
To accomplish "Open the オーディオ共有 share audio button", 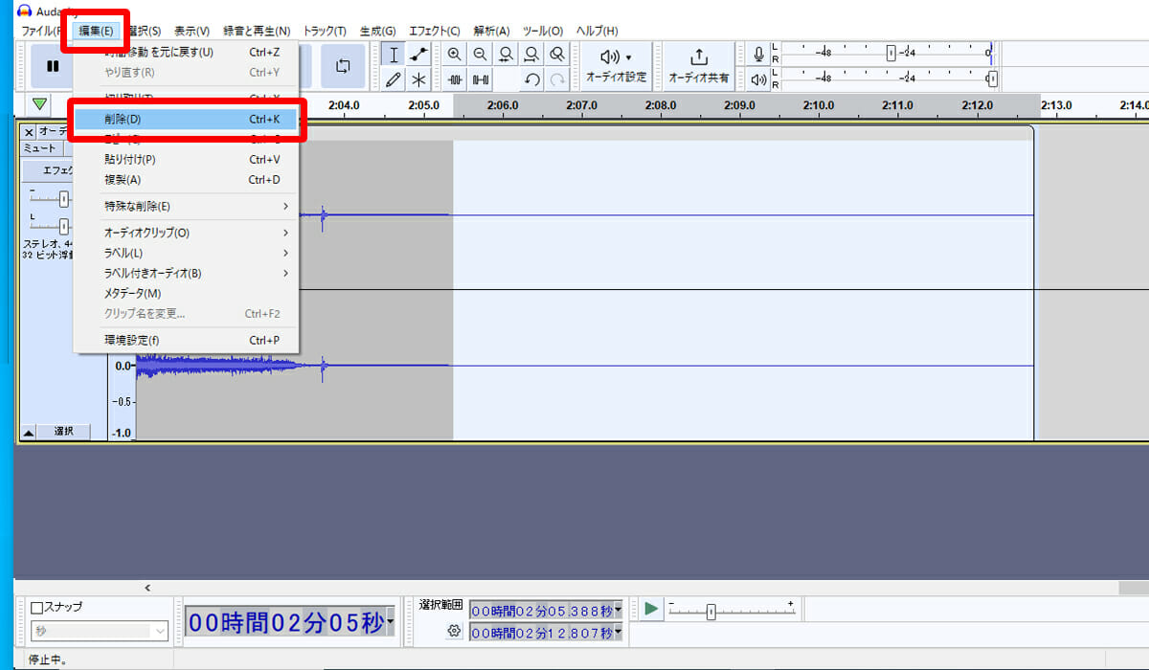I will 698,66.
